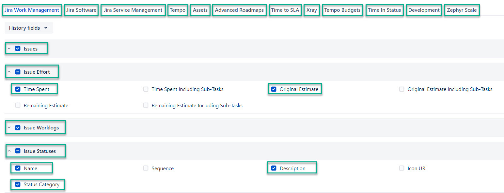This screenshot has height=193, width=504.
Task: Expand the Issues section chevron
Action: point(9,49)
